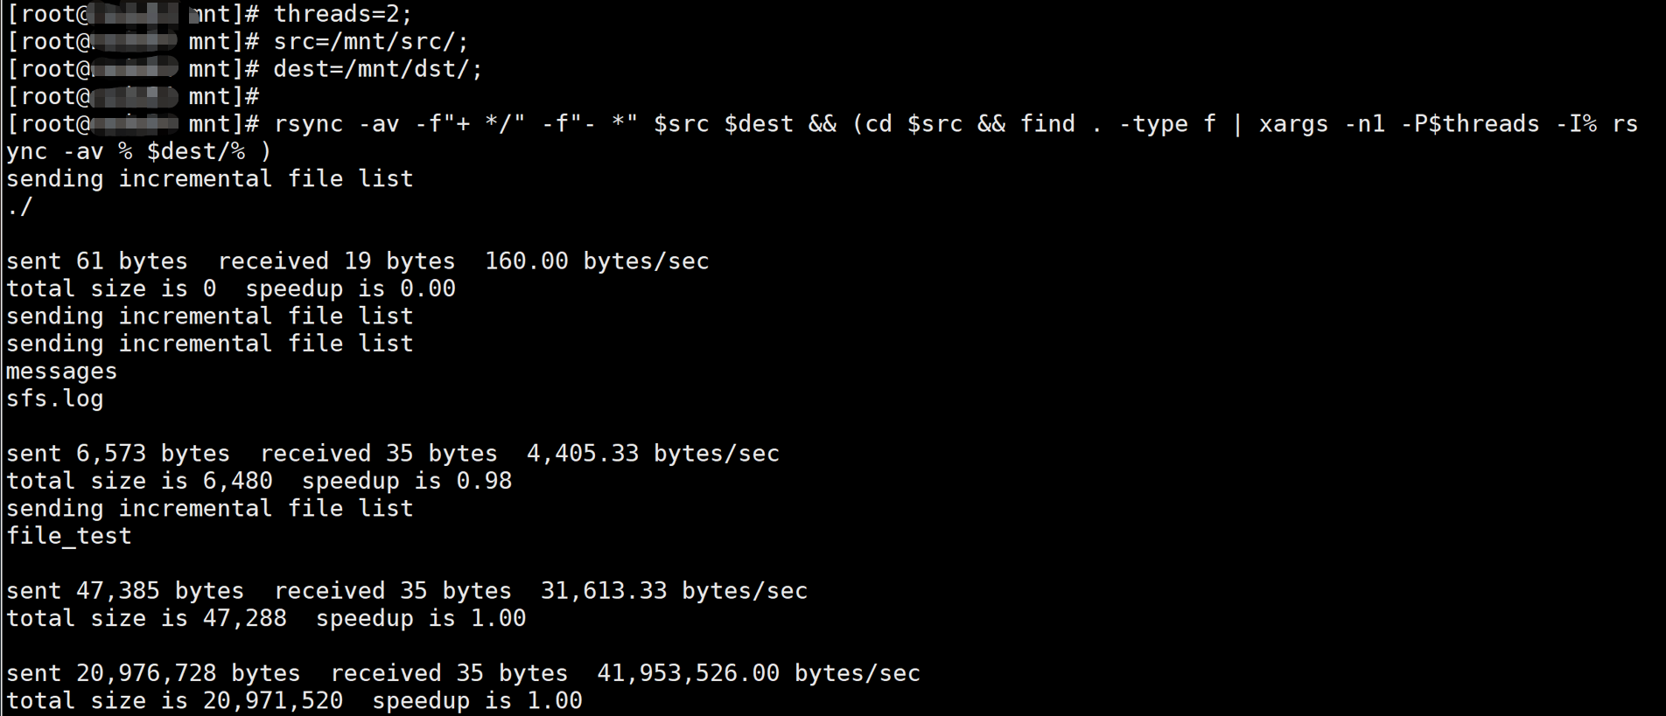Click "-P$threads" option in the command

pyautogui.click(x=1469, y=124)
